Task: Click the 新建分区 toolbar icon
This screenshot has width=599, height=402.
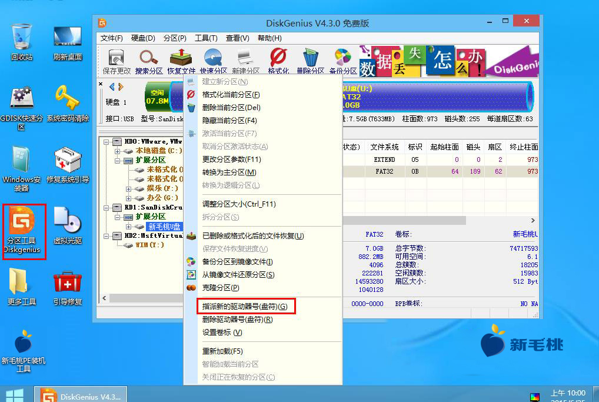Action: tap(245, 61)
